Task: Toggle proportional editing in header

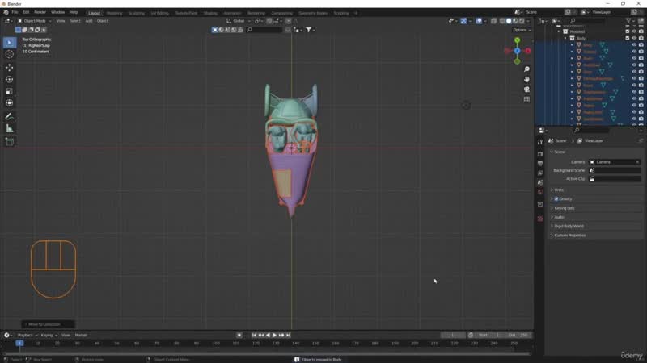Action: [288, 21]
